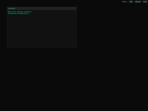Click the "Theme:" label
Screen dimensions: 148x111
(x=125, y=2)
